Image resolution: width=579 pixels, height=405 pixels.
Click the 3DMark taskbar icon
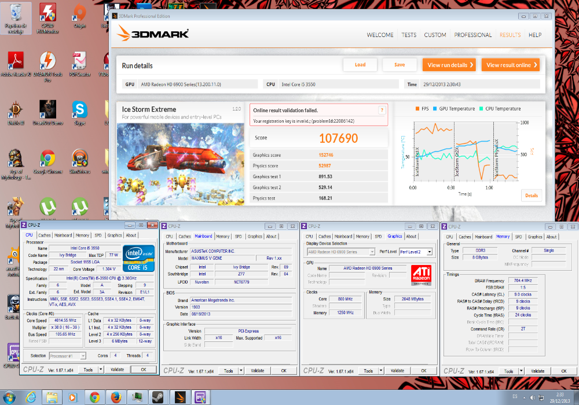point(180,397)
